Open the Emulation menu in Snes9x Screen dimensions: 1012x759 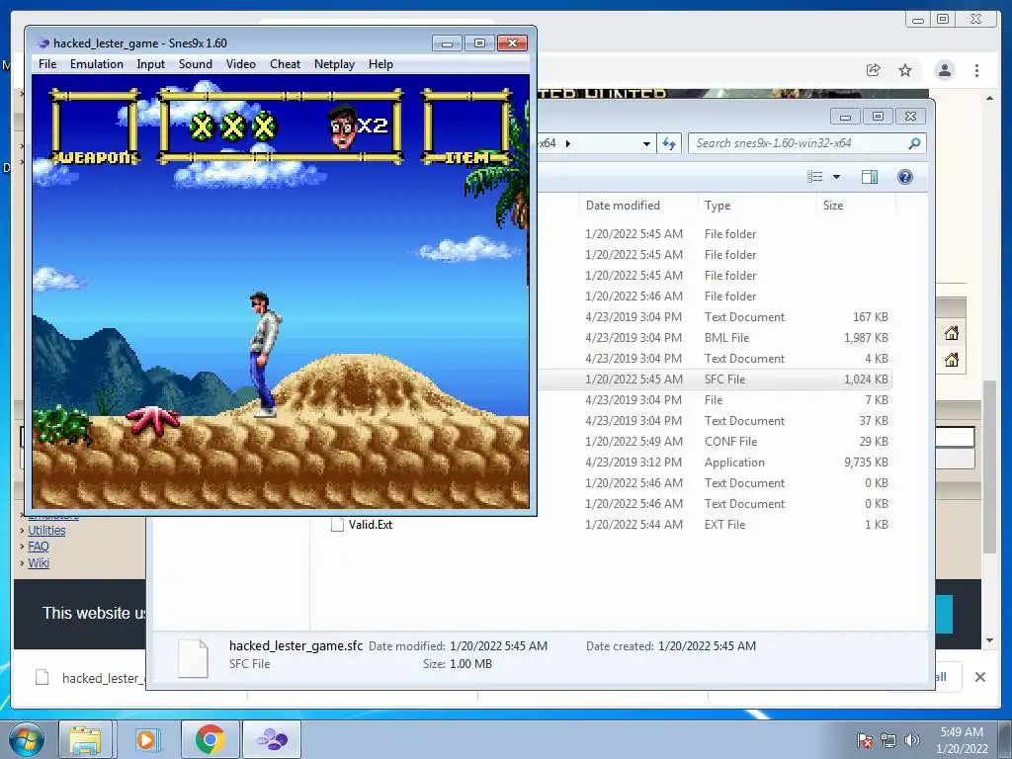point(96,64)
